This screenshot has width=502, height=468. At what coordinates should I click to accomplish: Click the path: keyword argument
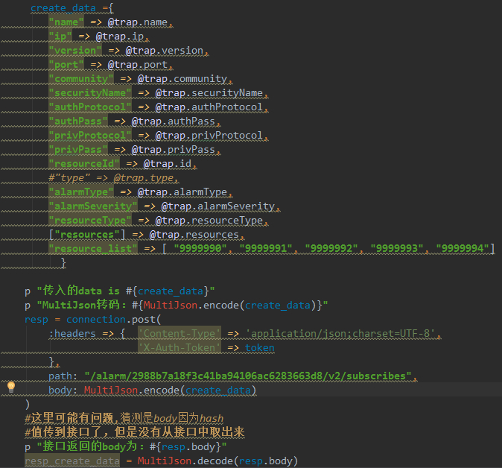(x=63, y=376)
